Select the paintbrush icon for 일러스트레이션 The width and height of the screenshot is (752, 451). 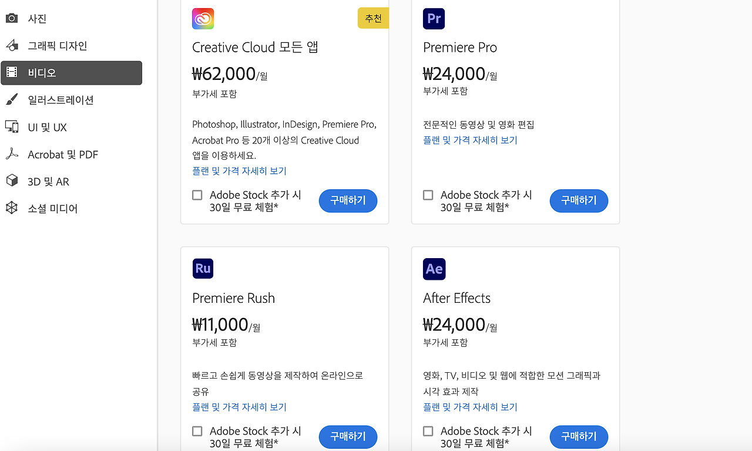12,99
